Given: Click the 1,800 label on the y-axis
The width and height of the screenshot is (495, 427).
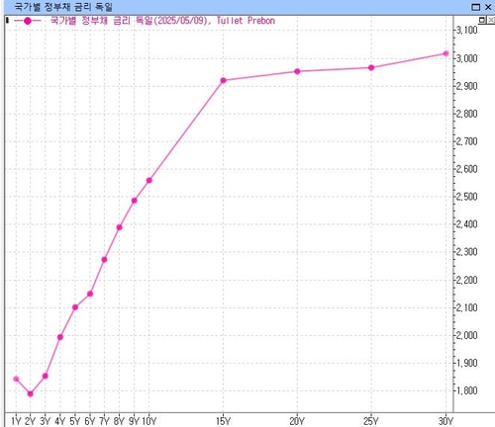Looking at the screenshot, I should 467,390.
